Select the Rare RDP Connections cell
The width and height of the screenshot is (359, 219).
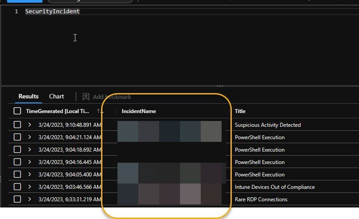261,199
